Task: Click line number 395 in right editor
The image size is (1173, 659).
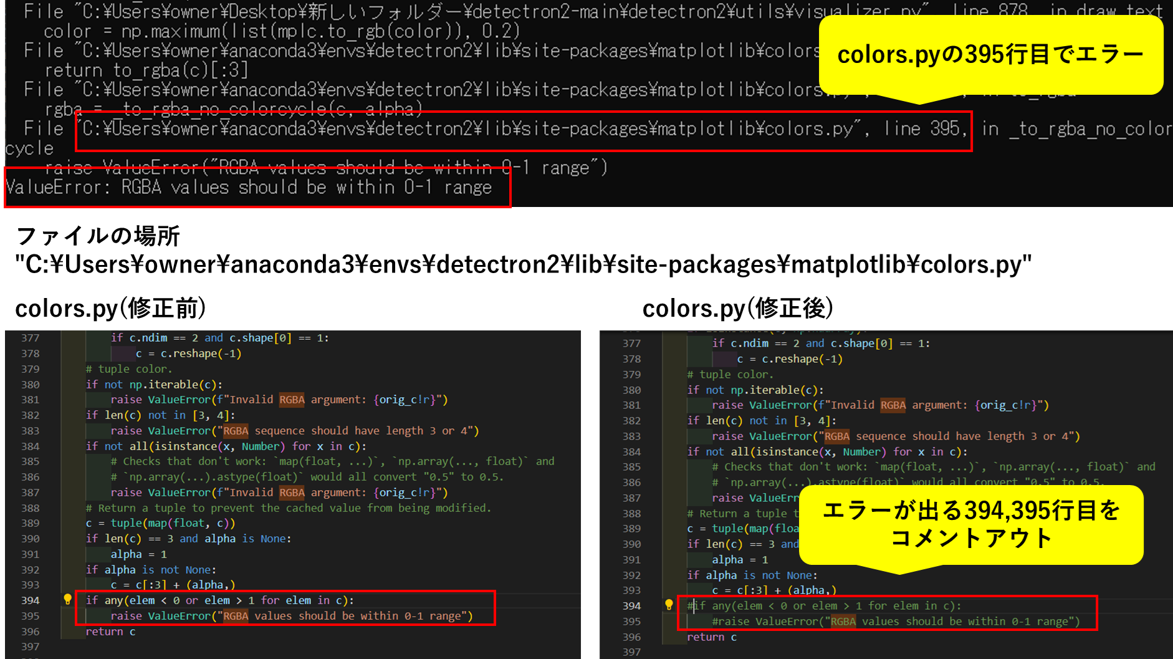Action: pos(631,622)
